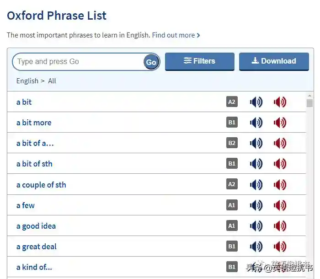Click the phrase list scrollbar thumb
This screenshot has width=320, height=279.
click(309, 103)
